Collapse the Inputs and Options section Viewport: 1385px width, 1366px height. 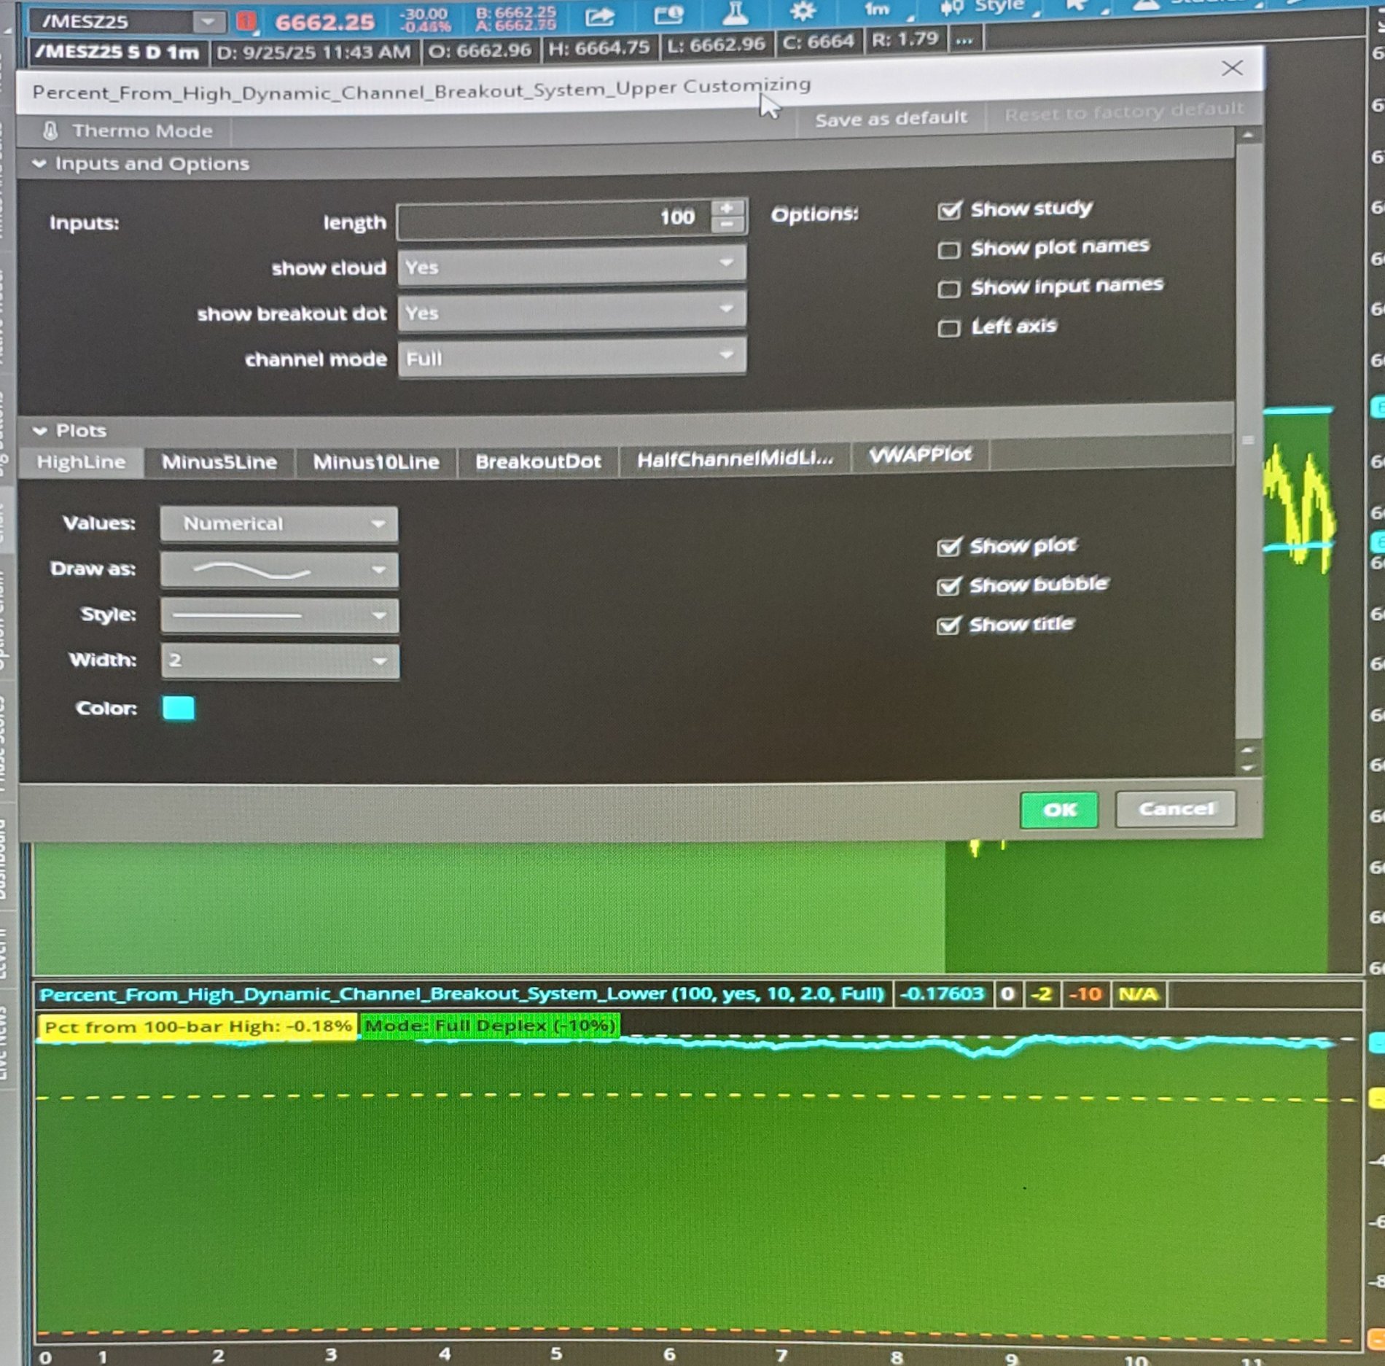click(39, 164)
